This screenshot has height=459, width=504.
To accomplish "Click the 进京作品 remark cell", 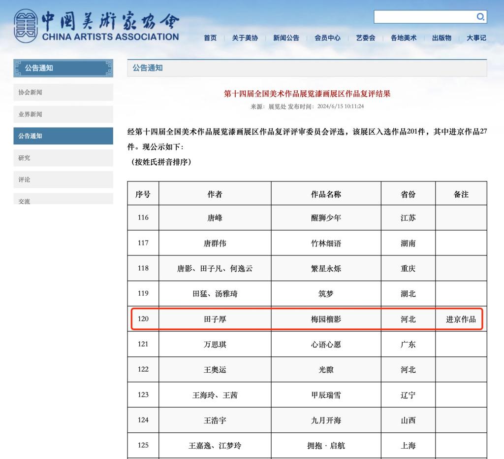I will point(461,319).
